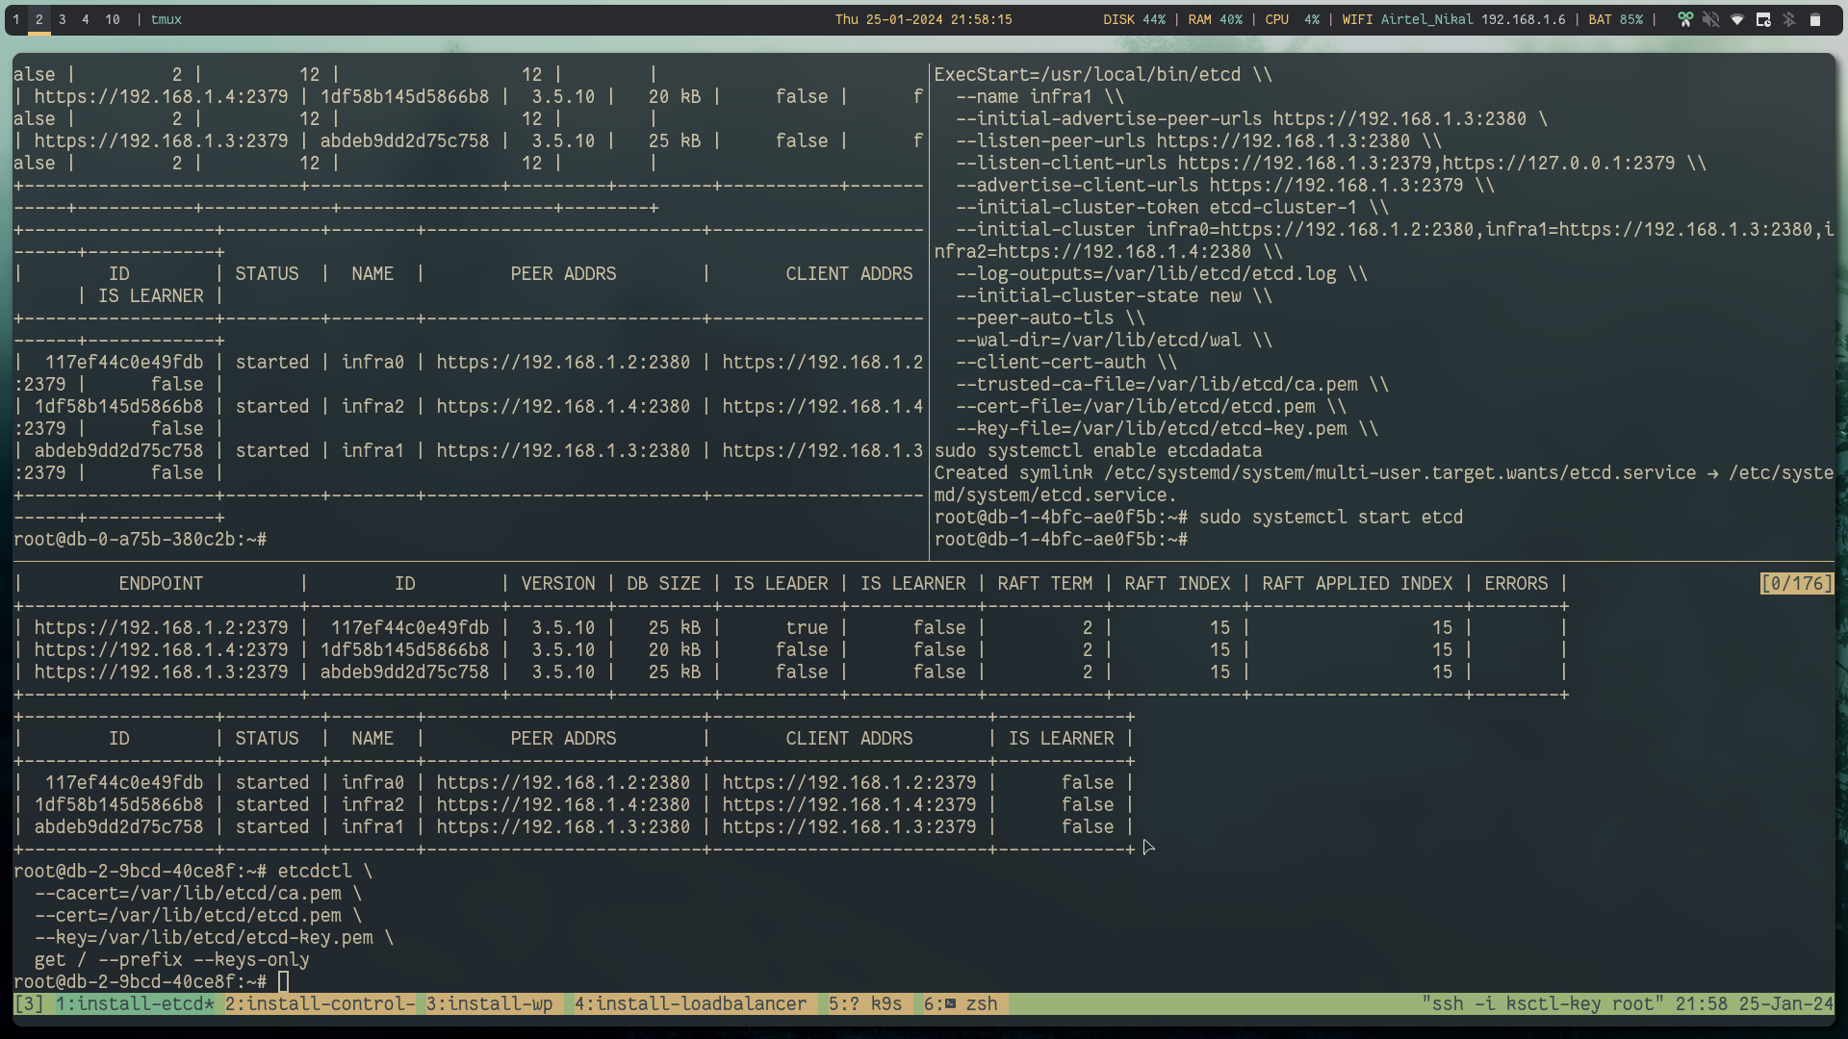Click the DISK 44% status indicator
The width and height of the screenshot is (1848, 1039).
[1134, 19]
